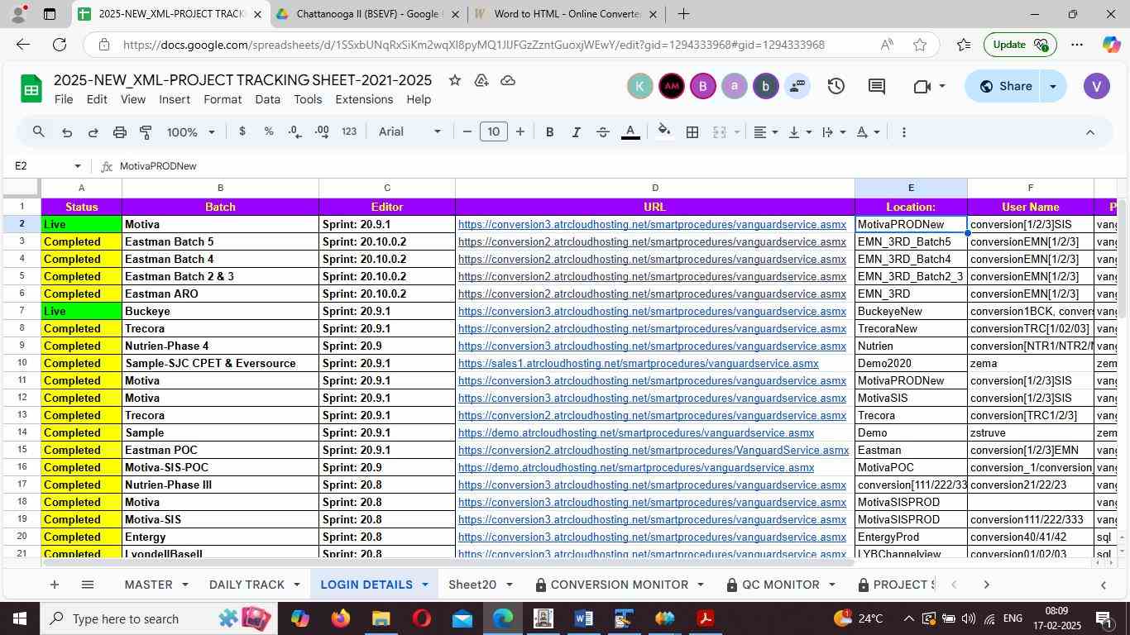Star the spreadsheet document
Image resolution: width=1130 pixels, height=635 pixels.
click(454, 80)
